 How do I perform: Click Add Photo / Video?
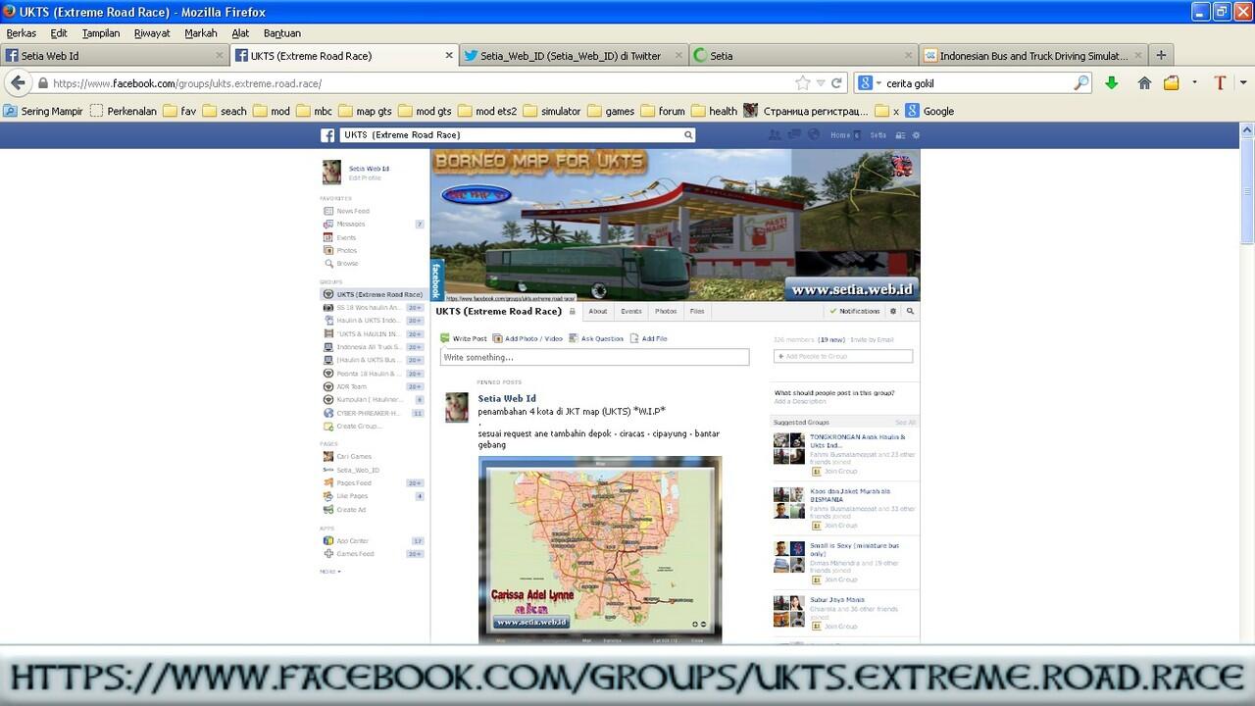coord(527,338)
